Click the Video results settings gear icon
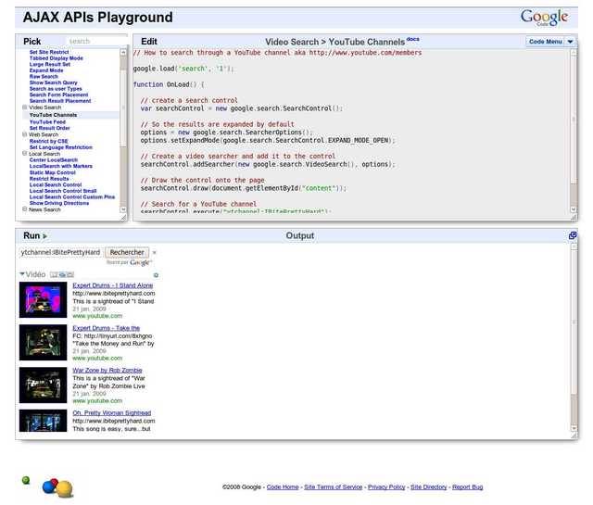The width and height of the screenshot is (593, 505). tap(156, 275)
